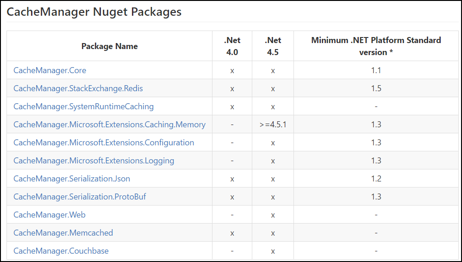Select Minimum .NET Platform Standard version header

coord(376,46)
